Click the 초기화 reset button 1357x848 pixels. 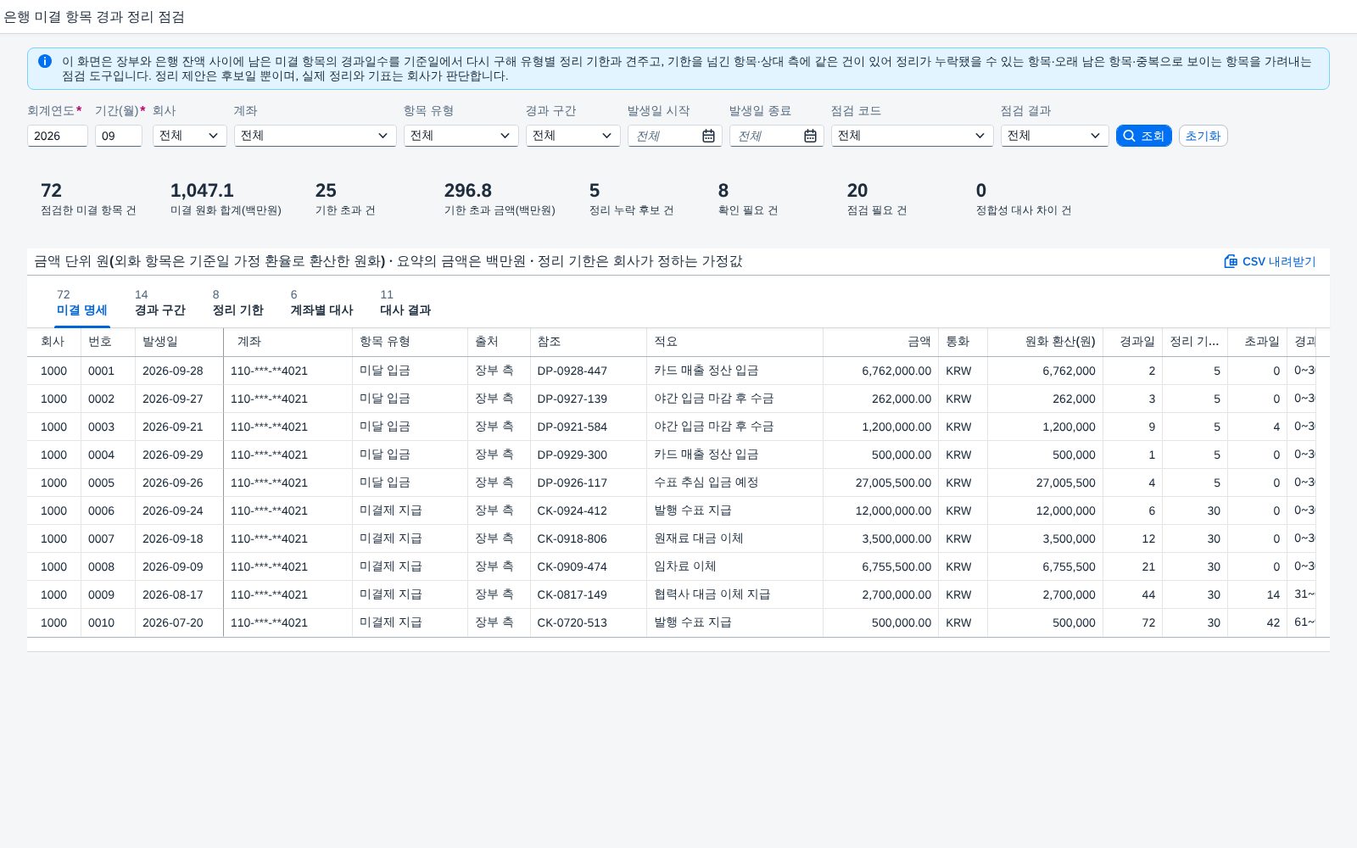(x=1203, y=136)
